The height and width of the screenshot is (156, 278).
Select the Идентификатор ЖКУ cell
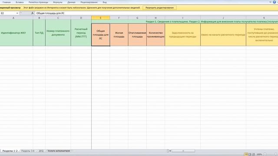pos(17,33)
